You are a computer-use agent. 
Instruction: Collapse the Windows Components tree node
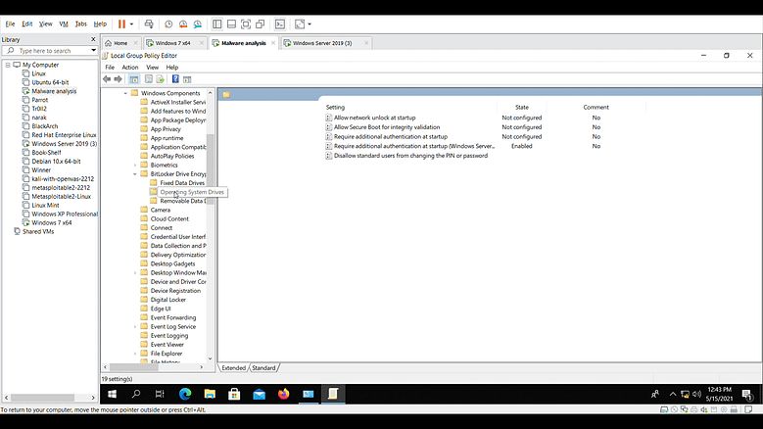click(125, 93)
